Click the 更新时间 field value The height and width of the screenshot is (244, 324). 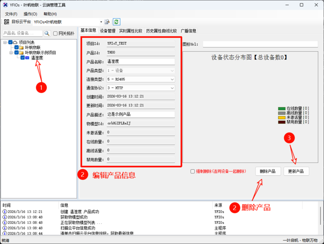pos(141,106)
